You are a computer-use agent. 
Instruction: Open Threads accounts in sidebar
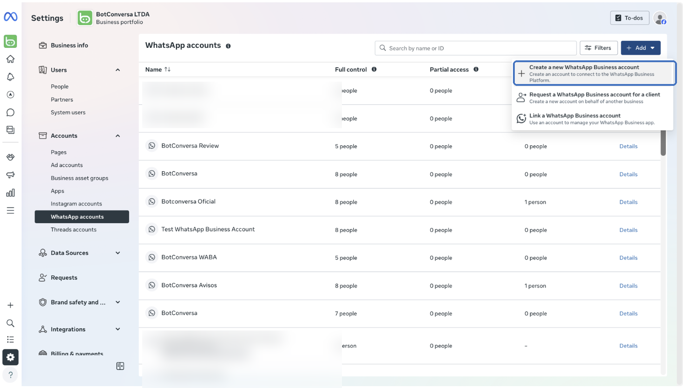[73, 230]
